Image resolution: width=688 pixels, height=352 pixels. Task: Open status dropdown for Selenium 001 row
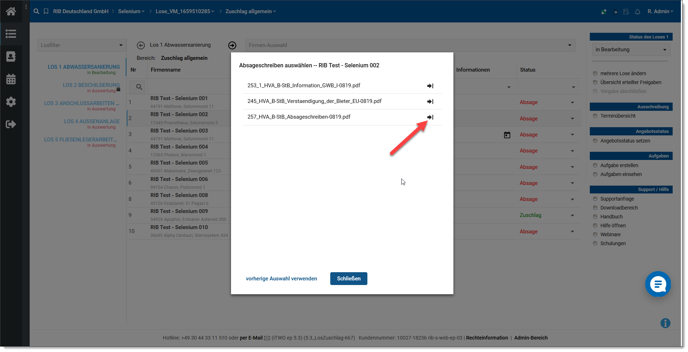tap(572, 103)
